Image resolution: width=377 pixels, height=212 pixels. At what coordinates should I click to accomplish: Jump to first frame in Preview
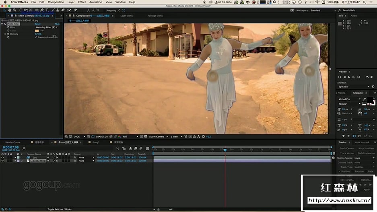click(x=340, y=77)
